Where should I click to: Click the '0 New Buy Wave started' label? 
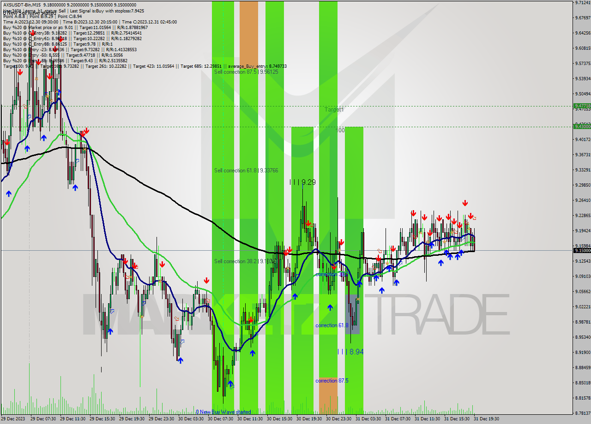pos(223,412)
